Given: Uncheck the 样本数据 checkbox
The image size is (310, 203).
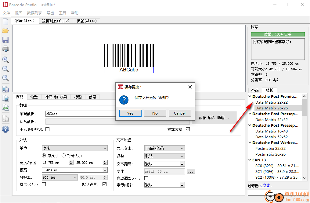Looking at the screenshot, I should pyautogui.click(x=188, y=129).
